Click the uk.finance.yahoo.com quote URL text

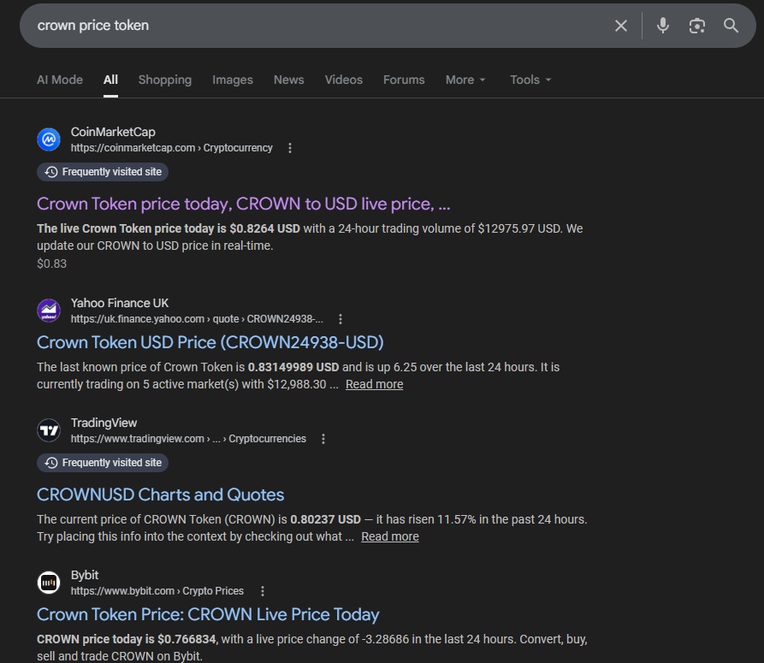[x=197, y=319]
